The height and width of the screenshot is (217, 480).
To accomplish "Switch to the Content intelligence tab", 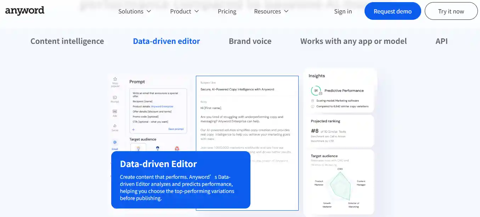I will (x=67, y=41).
